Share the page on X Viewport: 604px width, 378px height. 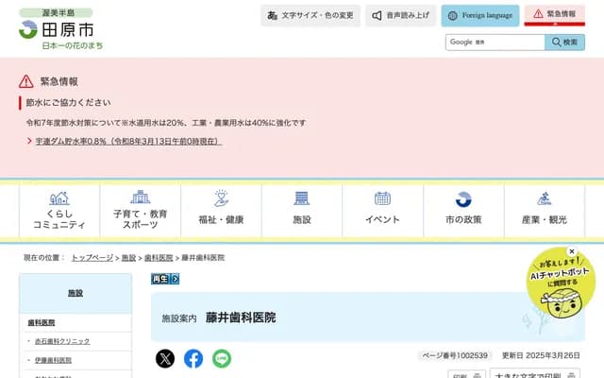[x=165, y=359]
